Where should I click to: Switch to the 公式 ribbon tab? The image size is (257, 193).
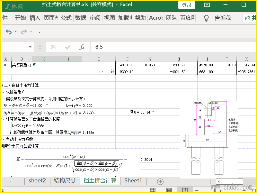coord(66,18)
